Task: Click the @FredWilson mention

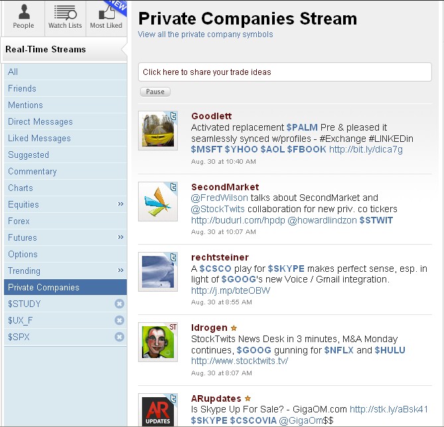Action: coord(220,198)
